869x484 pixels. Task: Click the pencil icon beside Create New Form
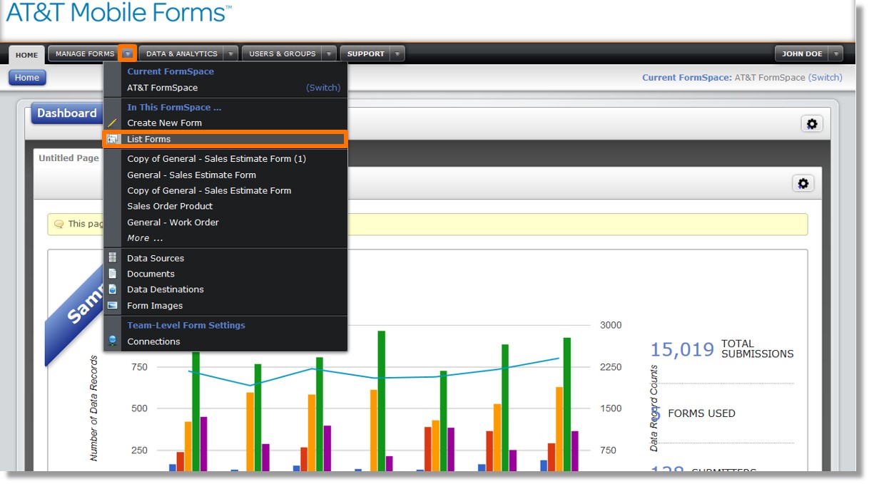[112, 123]
